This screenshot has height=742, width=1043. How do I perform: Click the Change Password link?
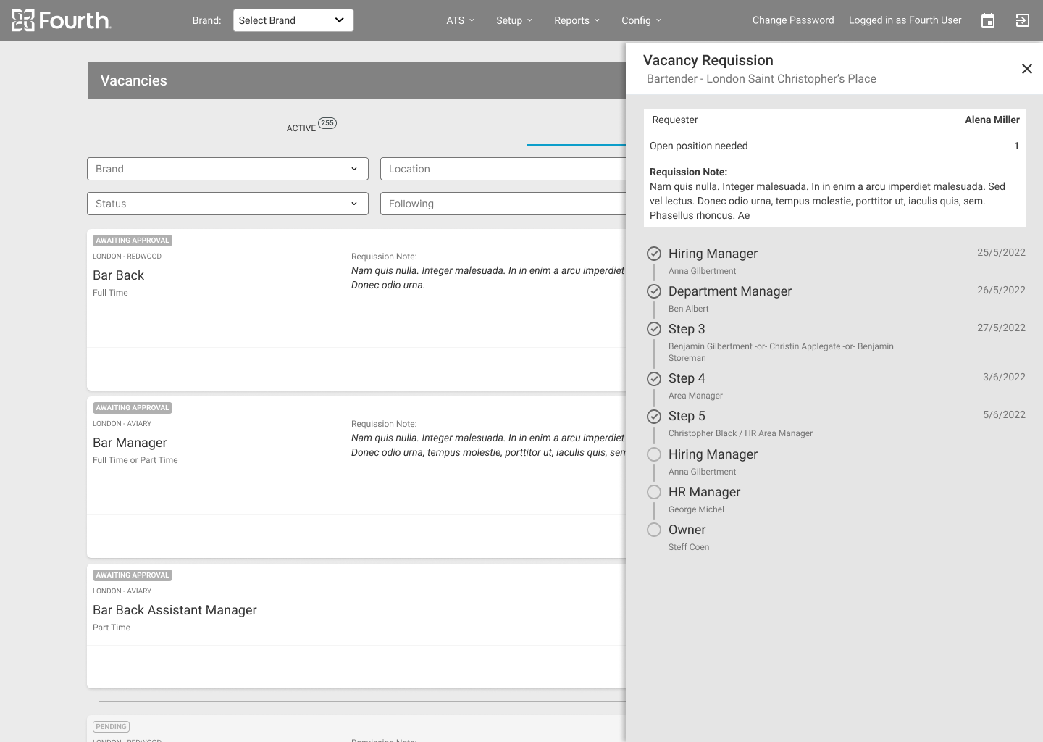coord(793,20)
